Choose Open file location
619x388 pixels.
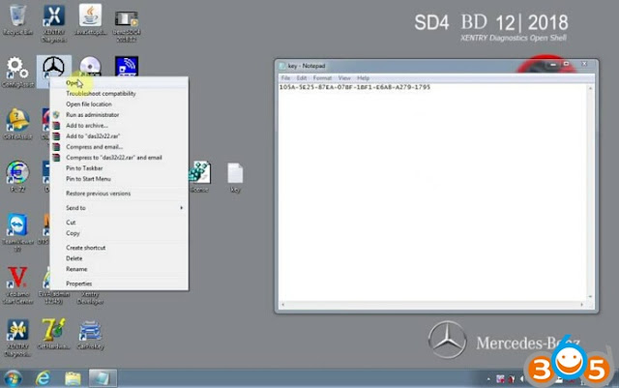(119, 104)
